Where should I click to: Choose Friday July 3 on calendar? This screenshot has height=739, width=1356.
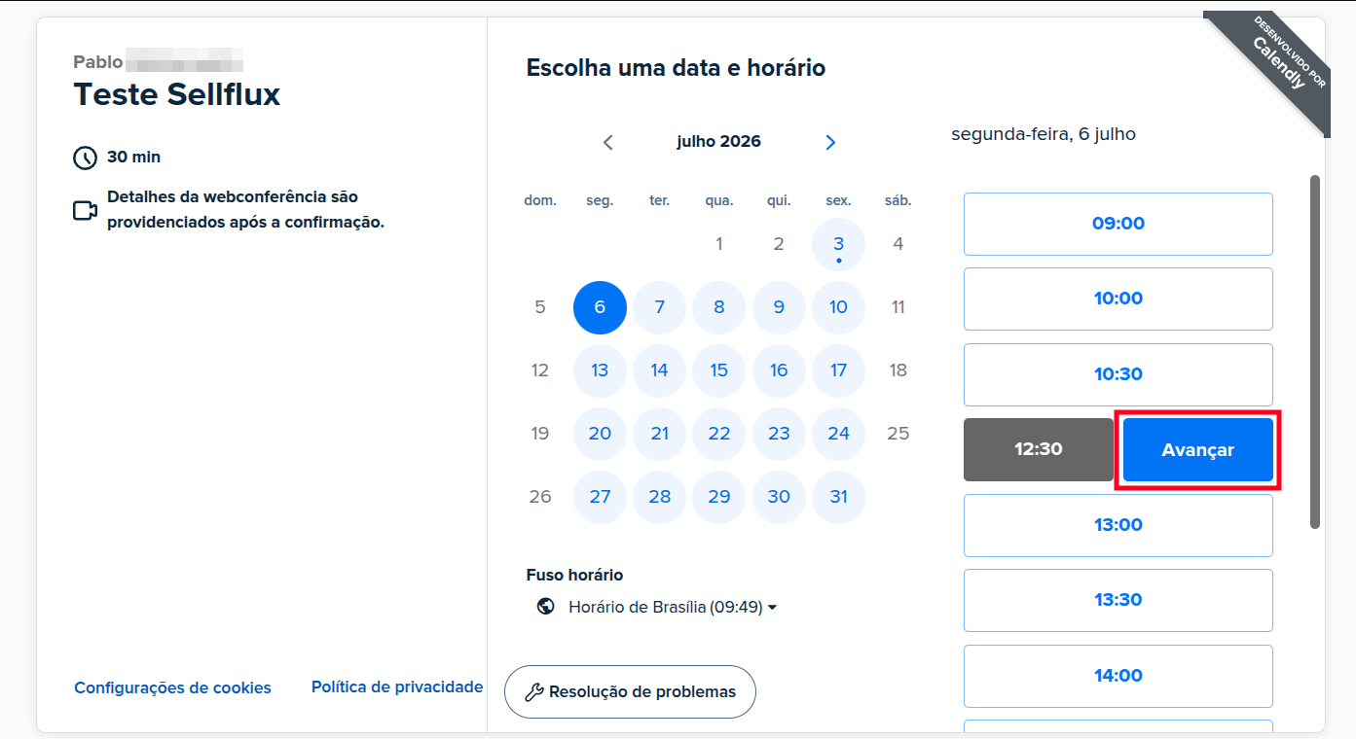(x=838, y=244)
